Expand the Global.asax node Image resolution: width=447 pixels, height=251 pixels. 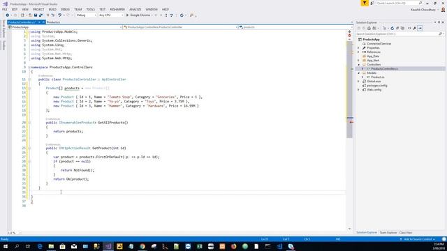tap(358, 82)
